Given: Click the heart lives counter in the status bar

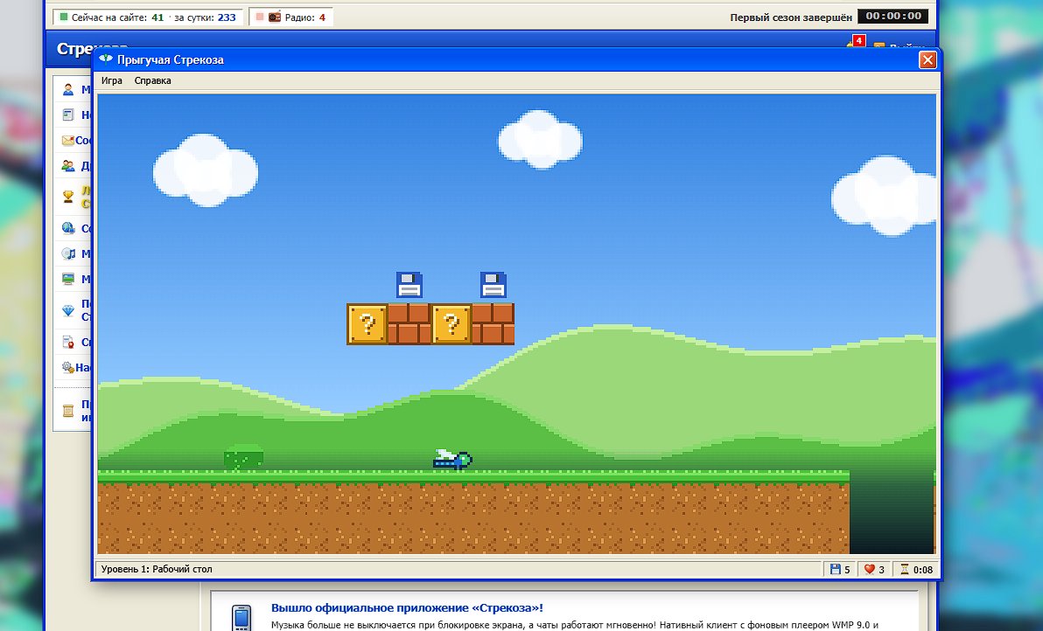Looking at the screenshot, I should pos(874,569).
